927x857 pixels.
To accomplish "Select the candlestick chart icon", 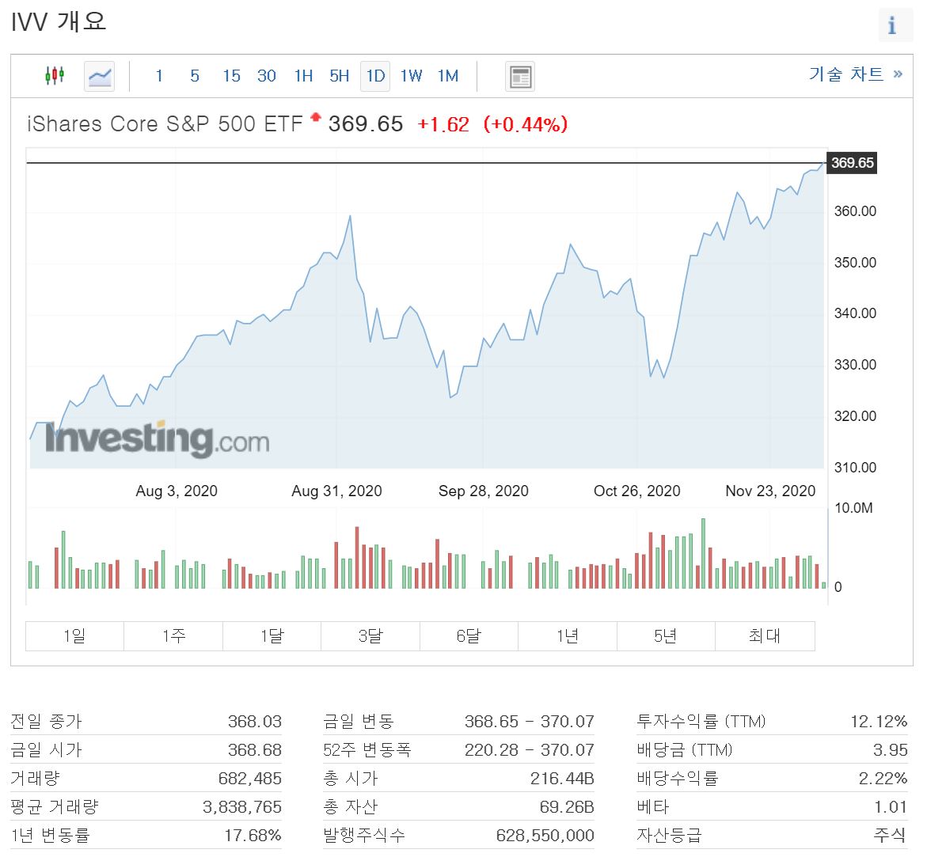I will pyautogui.click(x=56, y=76).
